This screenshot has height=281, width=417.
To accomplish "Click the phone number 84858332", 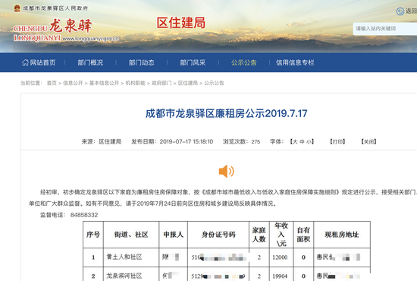I will 84,215.
